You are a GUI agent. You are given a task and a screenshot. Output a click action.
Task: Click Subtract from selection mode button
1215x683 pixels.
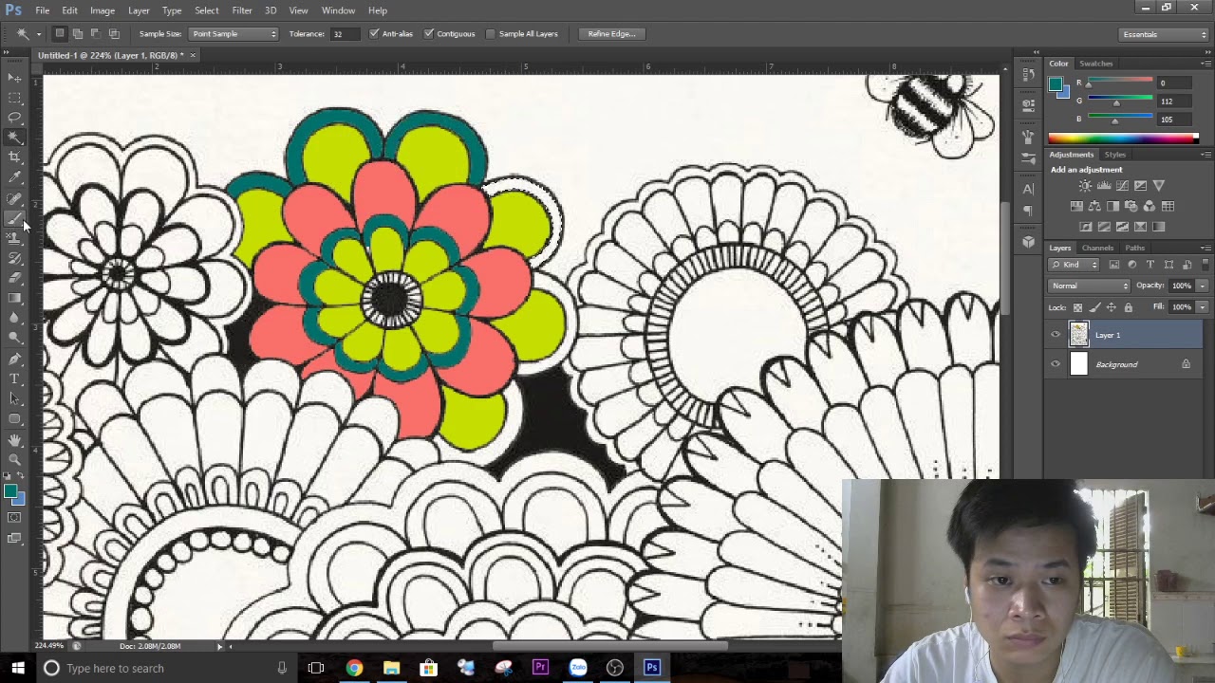(96, 34)
